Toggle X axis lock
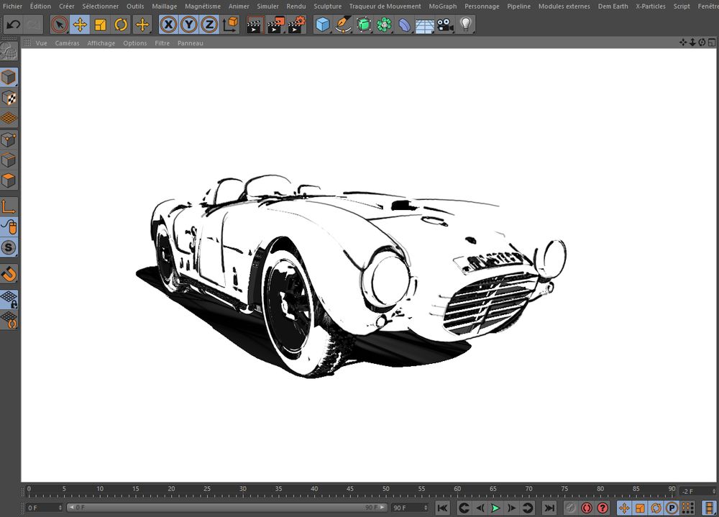The height and width of the screenshot is (517, 719). (x=169, y=24)
